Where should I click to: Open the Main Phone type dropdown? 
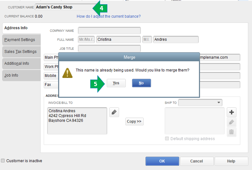[51, 57]
